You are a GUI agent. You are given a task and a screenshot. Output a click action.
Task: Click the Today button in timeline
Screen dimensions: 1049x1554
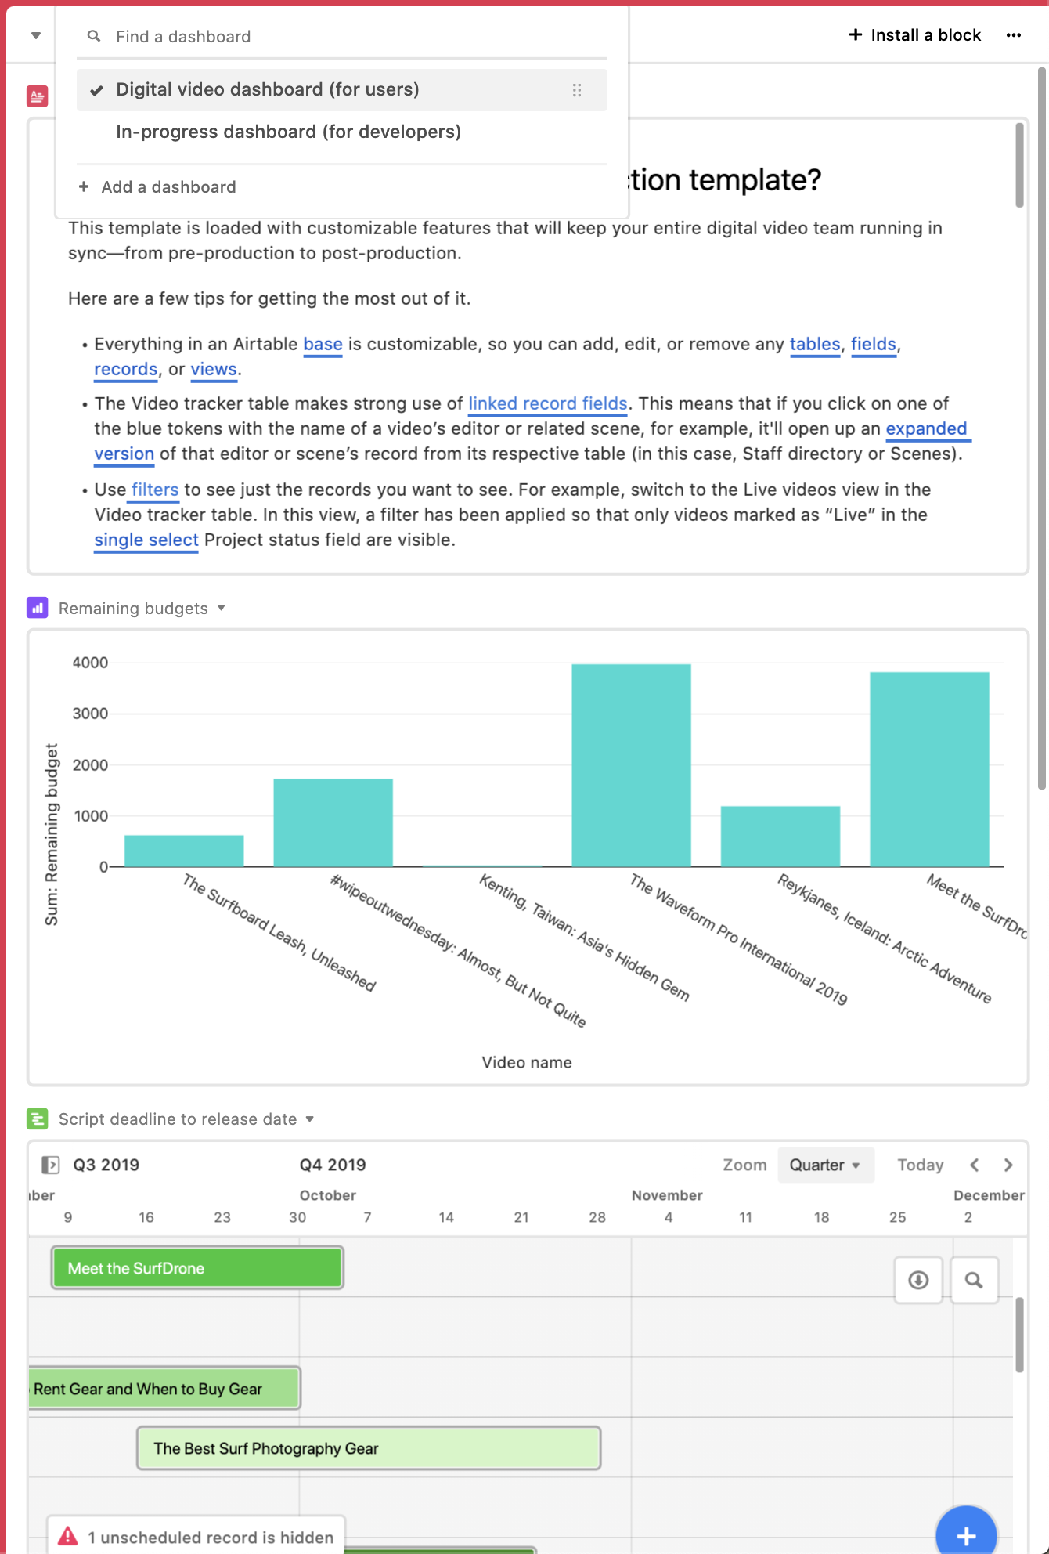(921, 1165)
